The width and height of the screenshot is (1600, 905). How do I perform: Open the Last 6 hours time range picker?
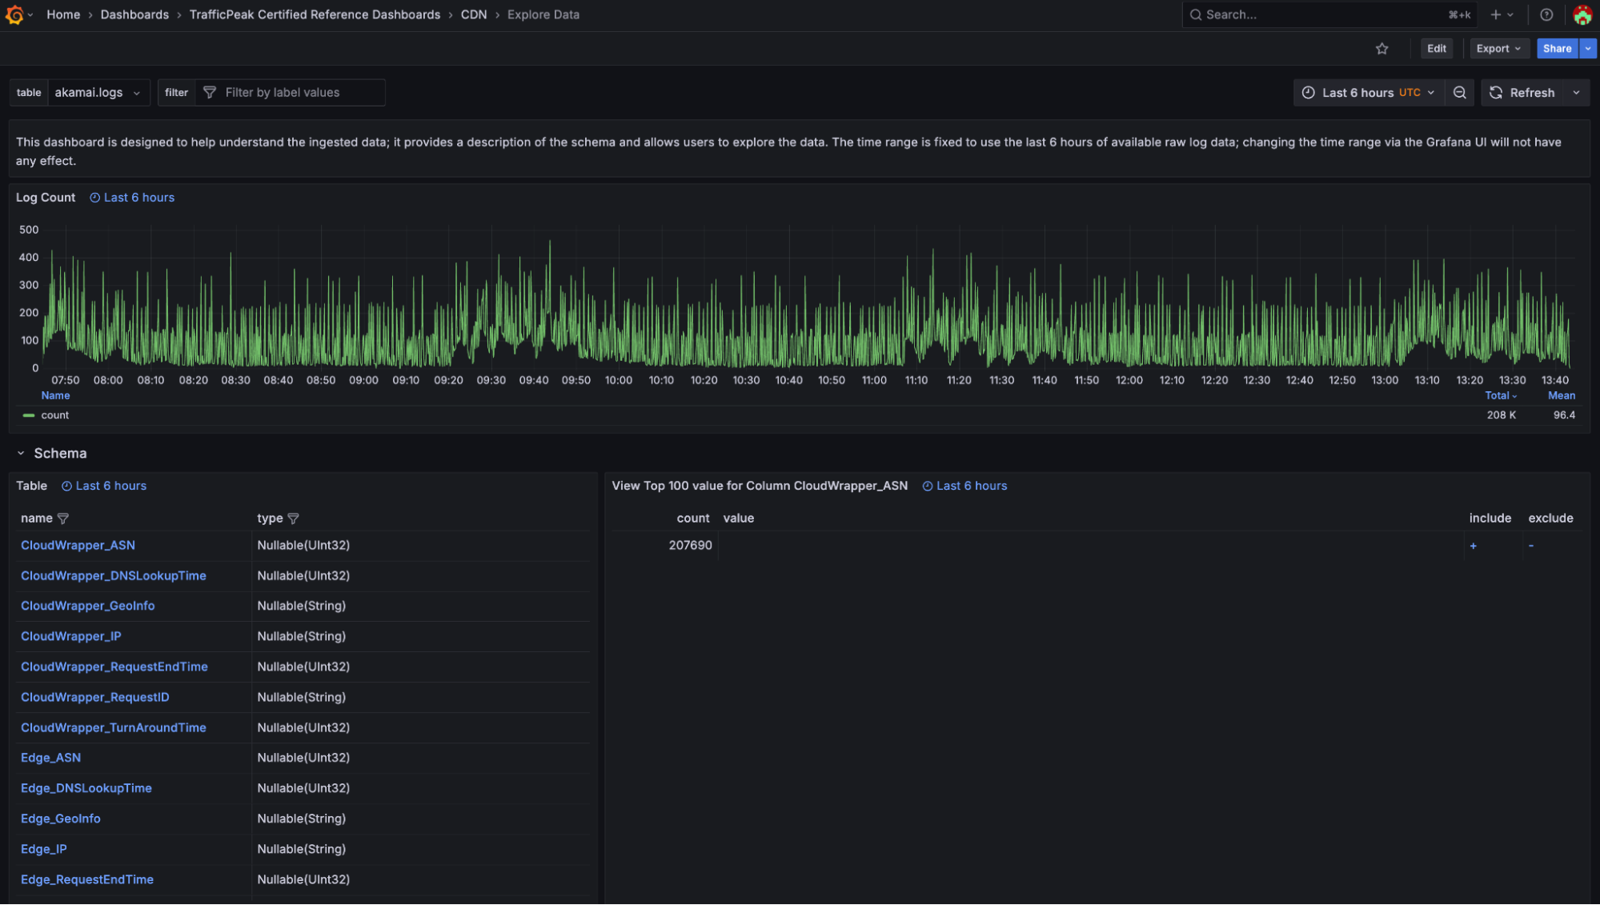tap(1369, 93)
